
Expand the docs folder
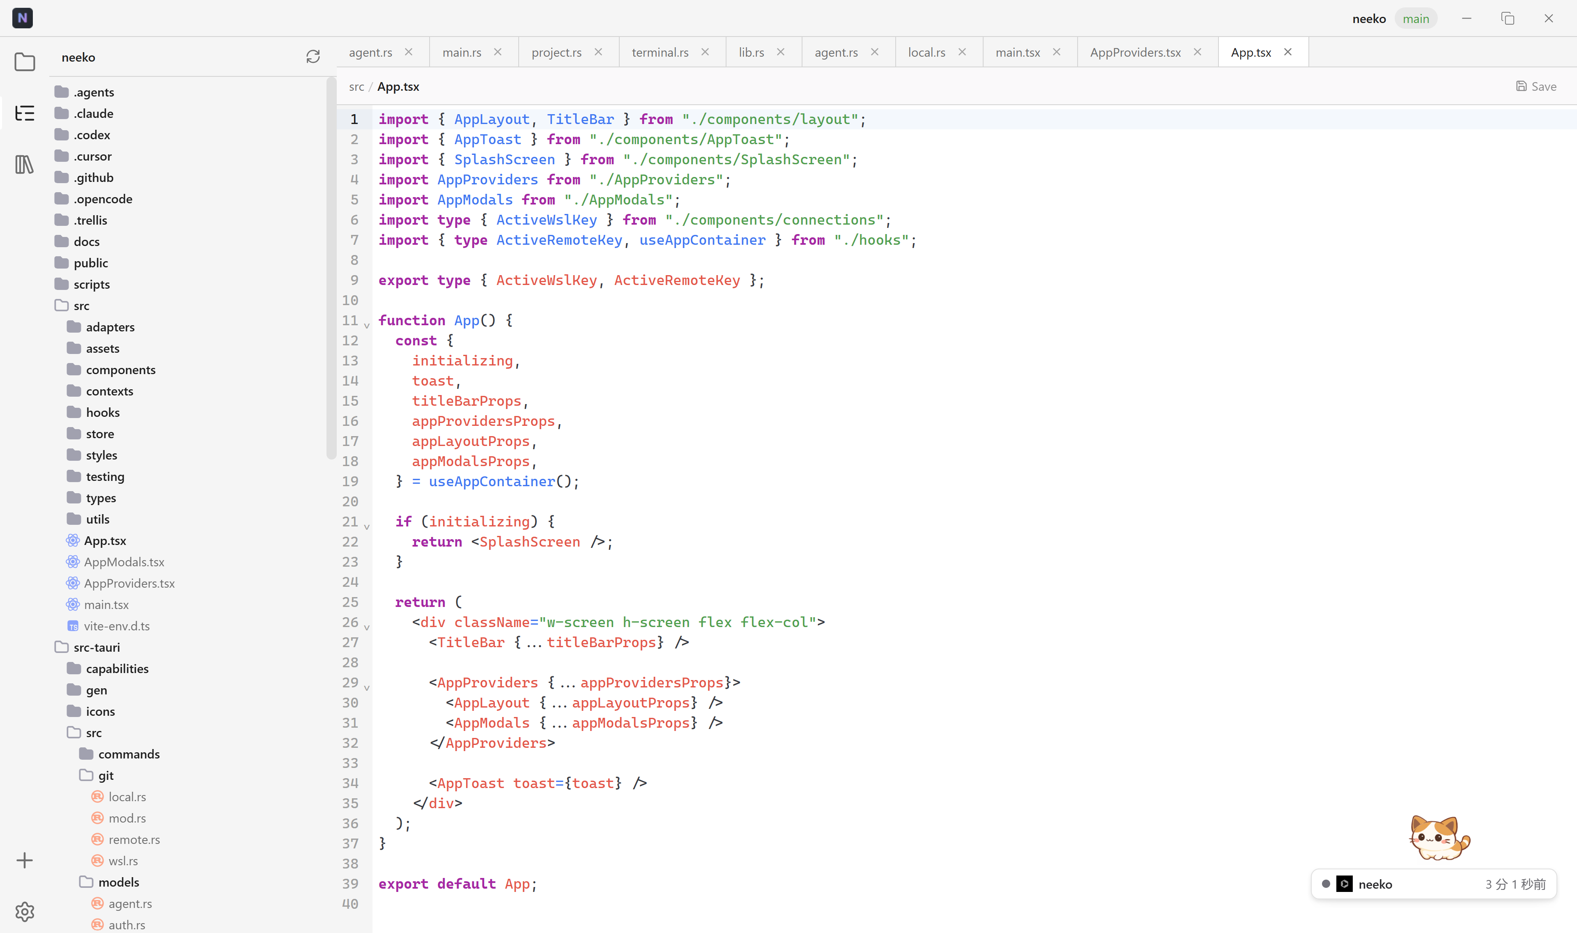77,241
